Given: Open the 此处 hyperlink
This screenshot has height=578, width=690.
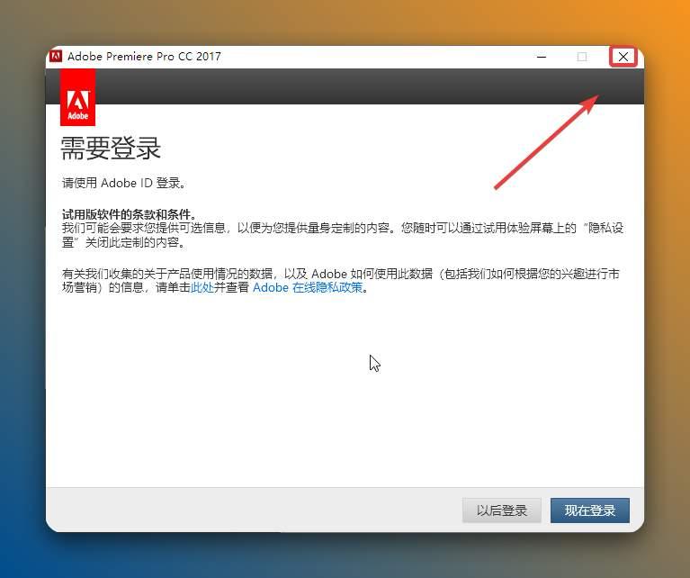Looking at the screenshot, I should pos(202,287).
